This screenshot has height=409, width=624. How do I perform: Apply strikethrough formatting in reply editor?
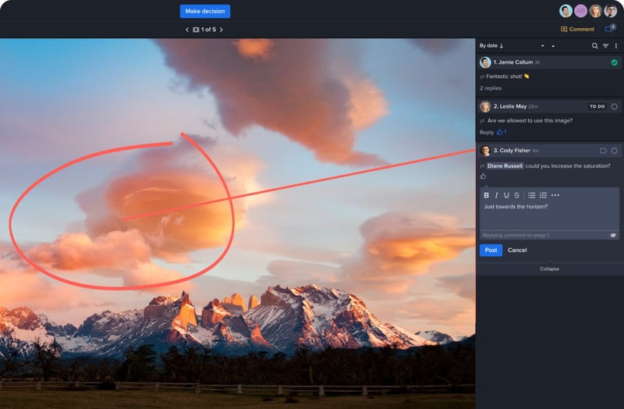click(x=516, y=195)
